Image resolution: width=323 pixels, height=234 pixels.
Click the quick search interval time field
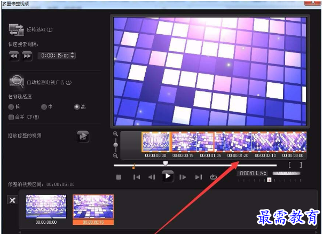[57, 56]
